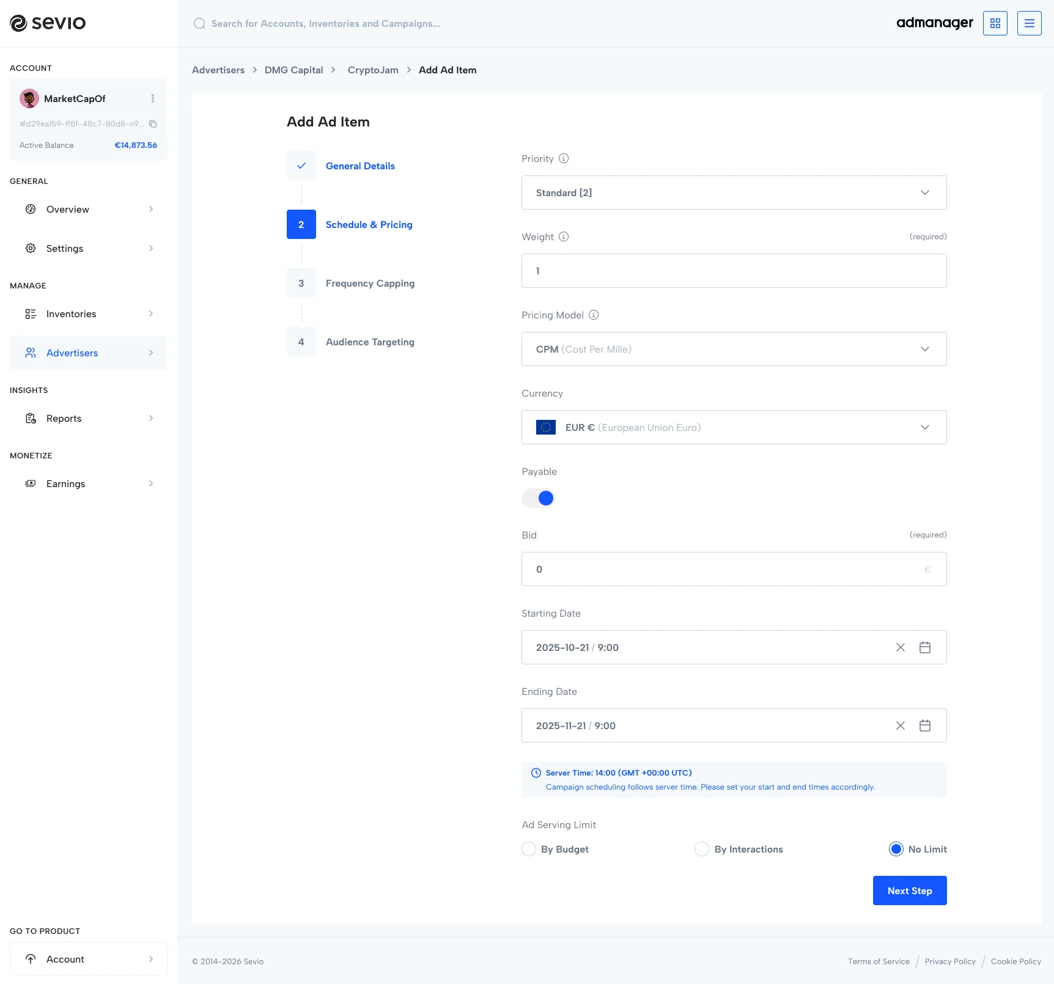The image size is (1054, 984).
Task: Click the Advertisers people icon
Action: (31, 353)
